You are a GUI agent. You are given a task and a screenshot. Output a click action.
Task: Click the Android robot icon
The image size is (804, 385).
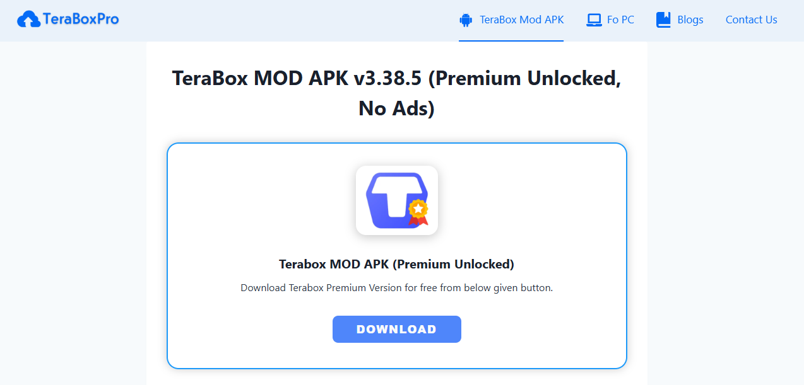(466, 20)
